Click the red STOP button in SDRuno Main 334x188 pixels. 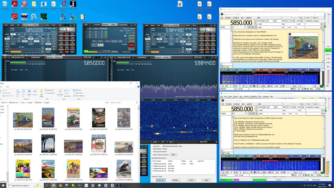pyautogui.click(x=131, y=45)
